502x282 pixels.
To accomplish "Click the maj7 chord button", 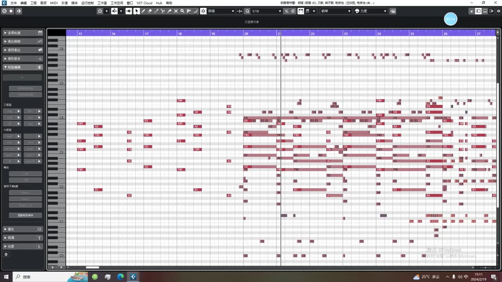I will coord(10,136).
